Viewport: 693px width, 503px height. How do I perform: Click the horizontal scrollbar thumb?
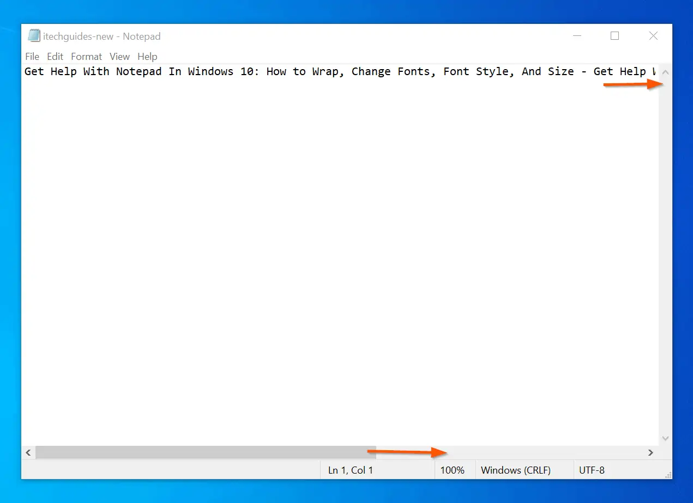click(206, 452)
